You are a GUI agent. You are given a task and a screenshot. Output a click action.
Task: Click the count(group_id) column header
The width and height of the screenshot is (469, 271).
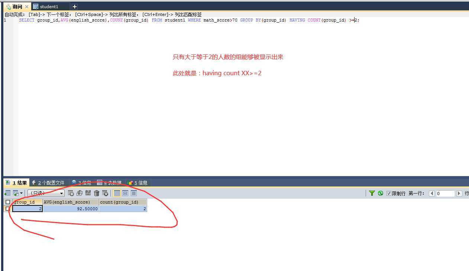click(x=123, y=202)
